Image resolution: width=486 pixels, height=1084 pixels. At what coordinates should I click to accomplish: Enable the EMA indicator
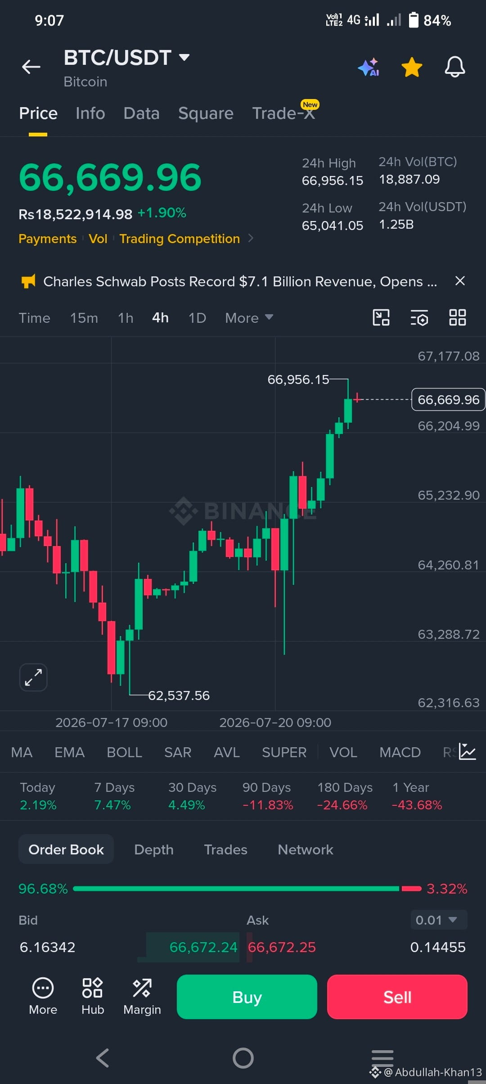pyautogui.click(x=70, y=752)
